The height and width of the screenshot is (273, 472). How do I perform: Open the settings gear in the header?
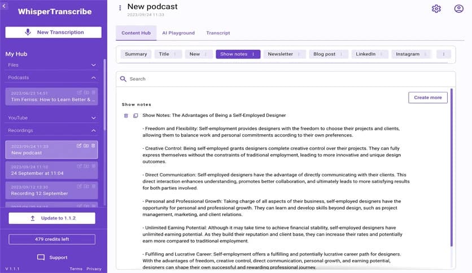[436, 8]
